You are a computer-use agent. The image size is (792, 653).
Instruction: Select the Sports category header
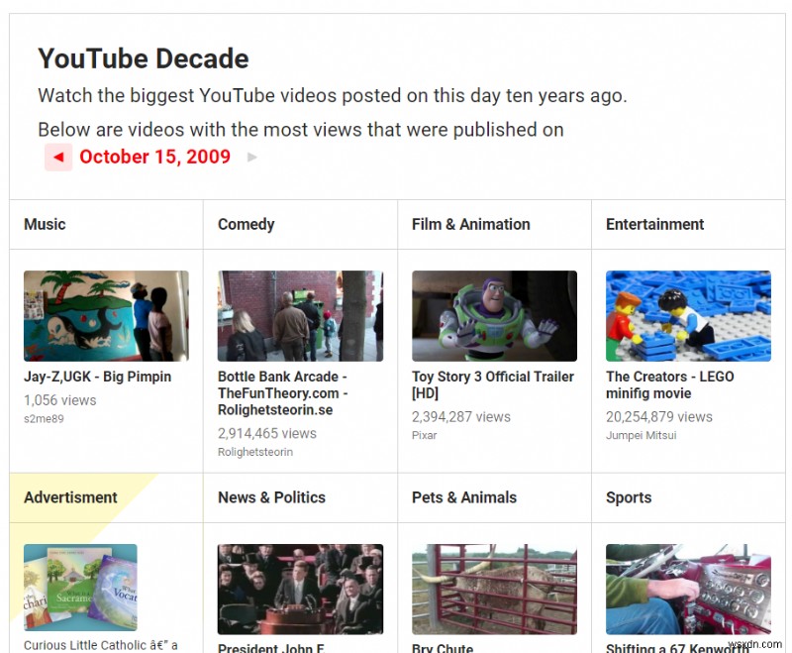629,497
